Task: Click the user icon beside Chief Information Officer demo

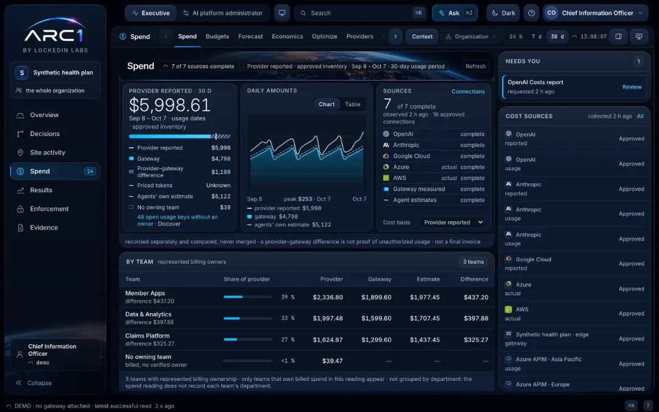Action: pyautogui.click(x=20, y=354)
